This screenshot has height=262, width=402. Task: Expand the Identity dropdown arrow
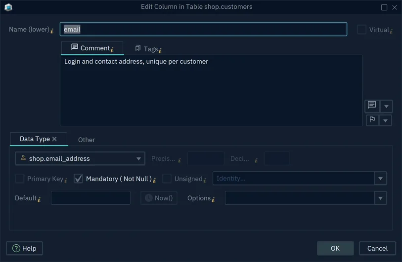(x=380, y=178)
